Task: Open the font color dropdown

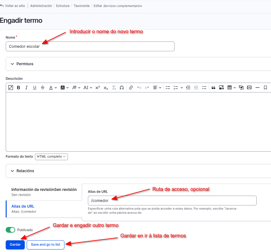Action: (x=53, y=88)
